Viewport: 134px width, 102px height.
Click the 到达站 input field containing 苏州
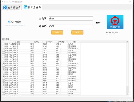pyautogui.click(x=71, y=26)
